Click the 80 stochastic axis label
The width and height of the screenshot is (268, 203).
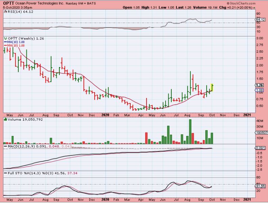[x=258, y=177]
